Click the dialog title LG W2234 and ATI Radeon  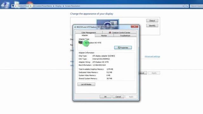tap(94, 27)
